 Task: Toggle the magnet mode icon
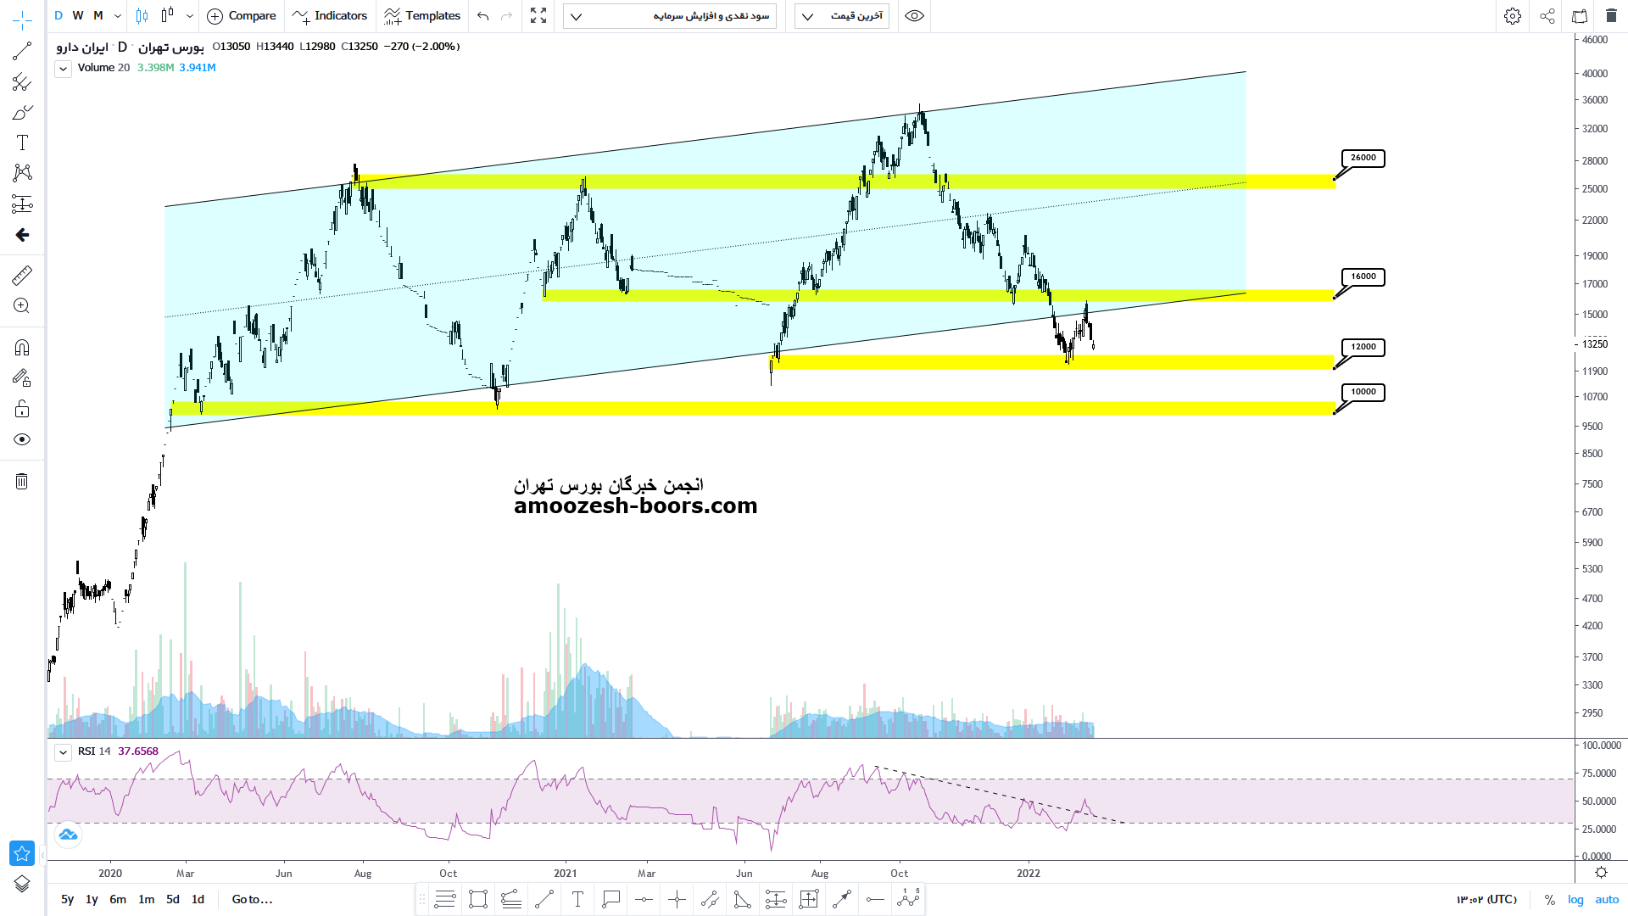point(22,348)
